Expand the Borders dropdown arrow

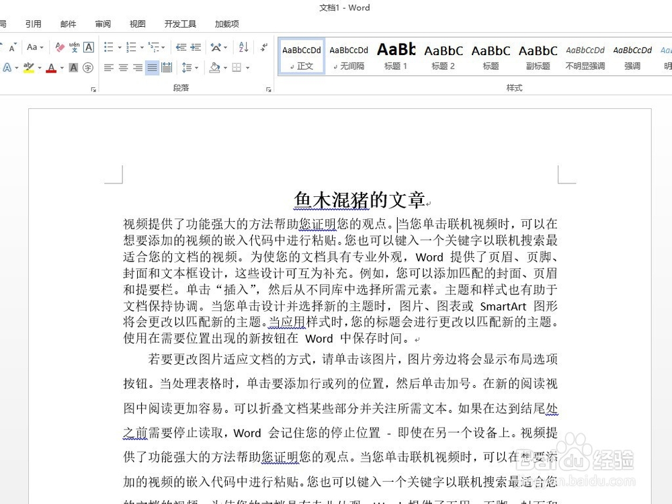tap(248, 68)
